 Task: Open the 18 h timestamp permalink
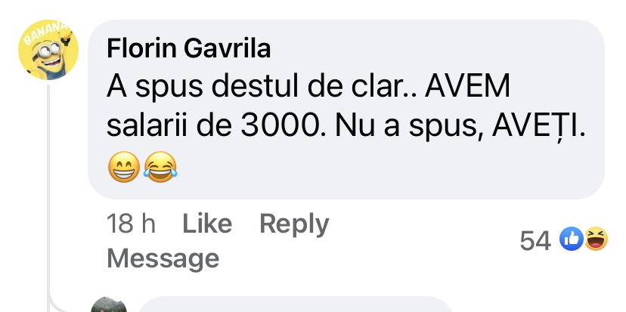click(131, 224)
